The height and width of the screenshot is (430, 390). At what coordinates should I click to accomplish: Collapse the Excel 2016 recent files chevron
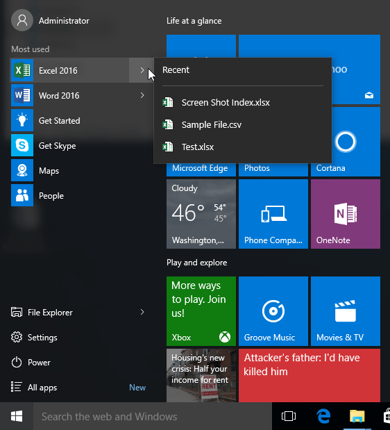[x=142, y=70]
